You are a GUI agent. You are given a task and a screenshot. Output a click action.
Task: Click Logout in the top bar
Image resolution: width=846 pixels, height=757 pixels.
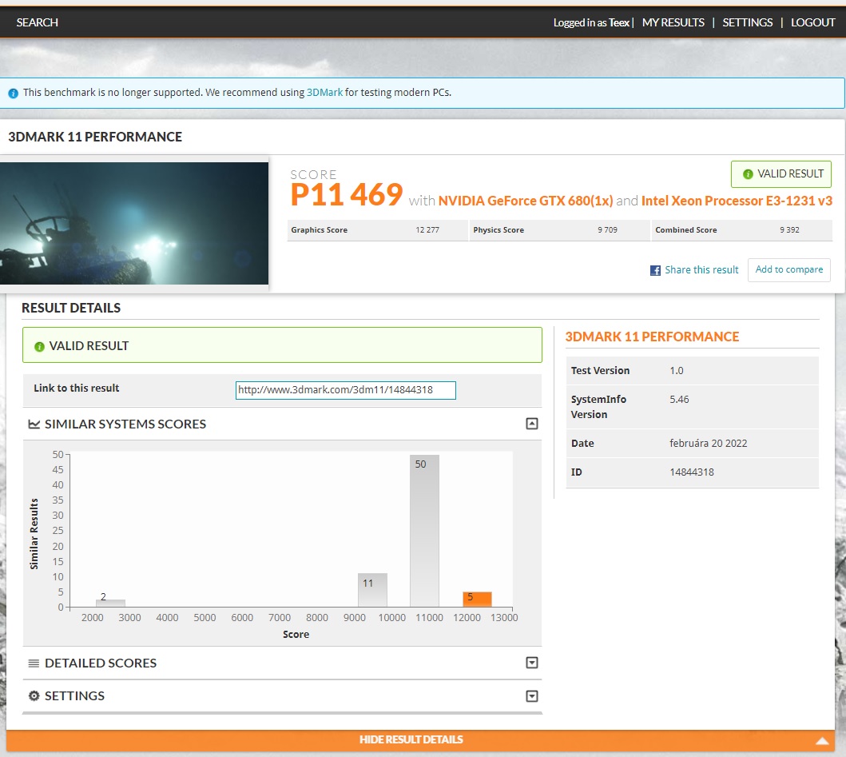[812, 22]
